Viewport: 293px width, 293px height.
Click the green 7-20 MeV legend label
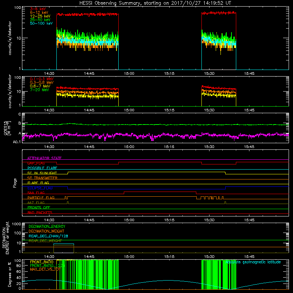[x=40, y=90]
